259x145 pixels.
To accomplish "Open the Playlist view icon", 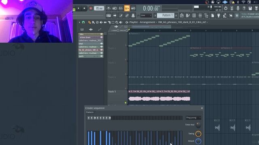I will click(182, 16).
